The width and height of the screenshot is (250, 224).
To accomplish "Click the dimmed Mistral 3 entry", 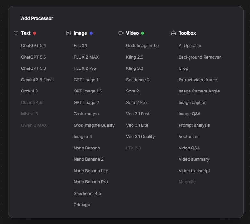I will pos(30,114).
